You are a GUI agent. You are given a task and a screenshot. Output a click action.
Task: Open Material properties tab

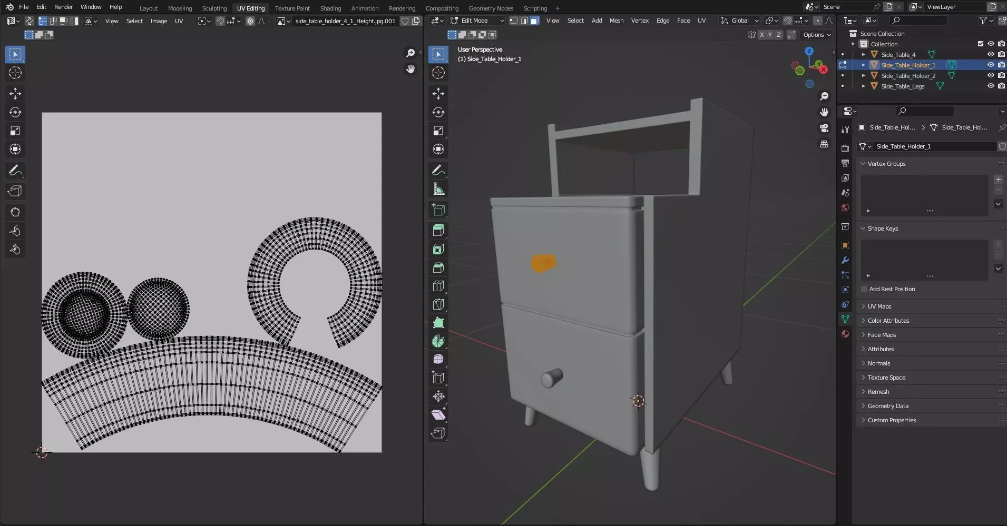pyautogui.click(x=845, y=334)
